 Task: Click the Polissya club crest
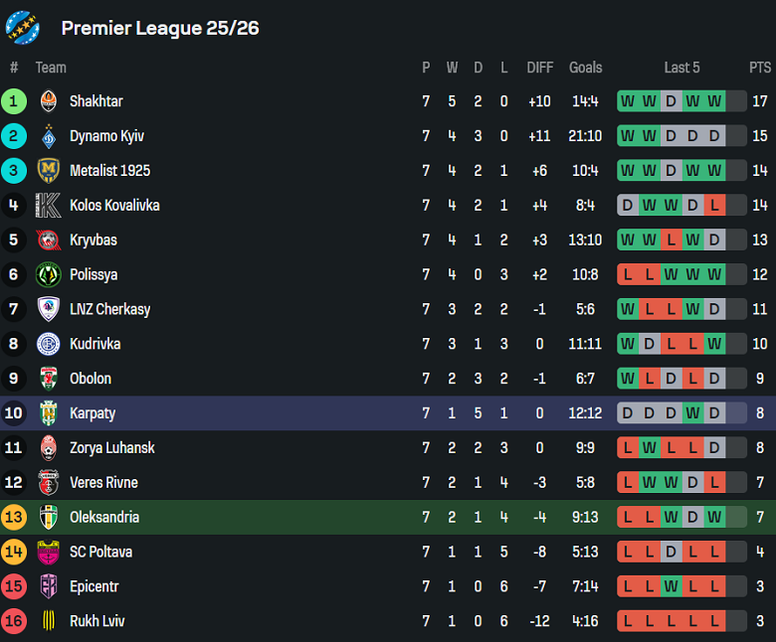(x=49, y=274)
